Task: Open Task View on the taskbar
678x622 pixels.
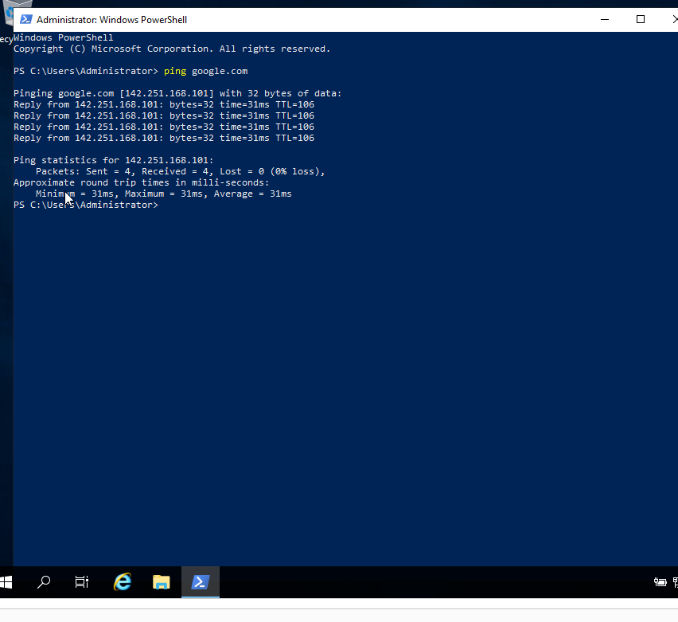Action: coord(82,582)
